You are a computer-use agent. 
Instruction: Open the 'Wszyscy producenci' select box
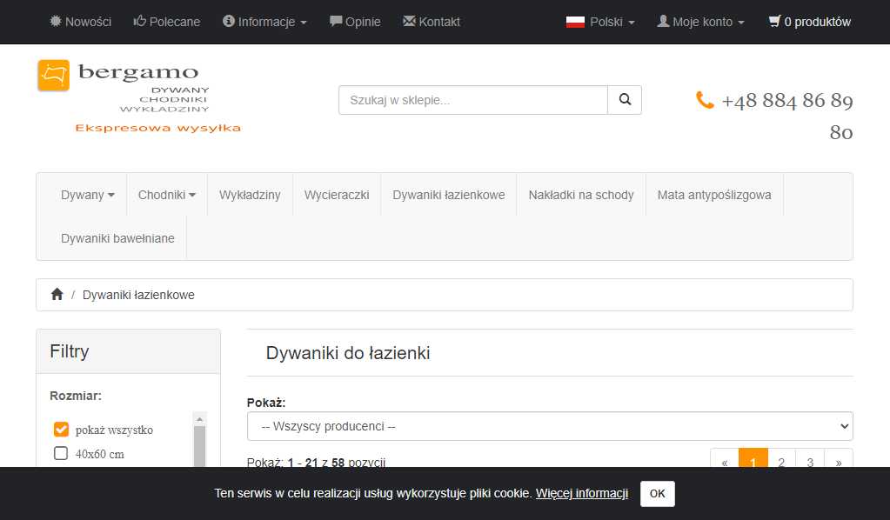pyautogui.click(x=550, y=426)
